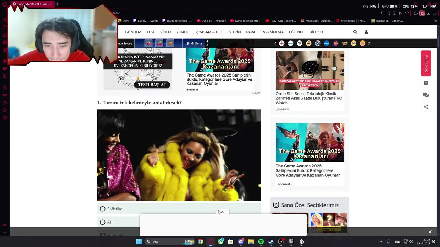Open Xbox app in taskbar
The image size is (440, 247).
point(221,242)
